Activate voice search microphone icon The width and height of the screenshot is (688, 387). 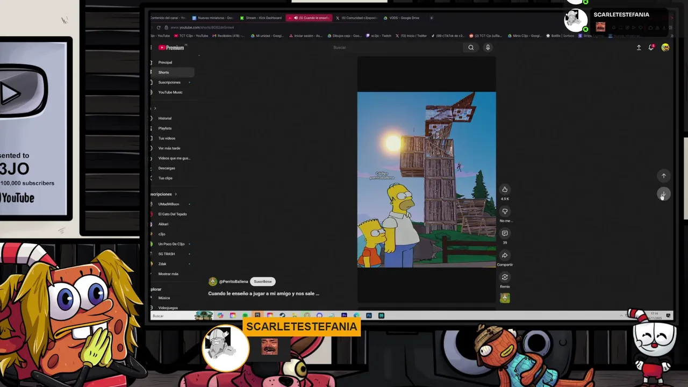(x=488, y=47)
